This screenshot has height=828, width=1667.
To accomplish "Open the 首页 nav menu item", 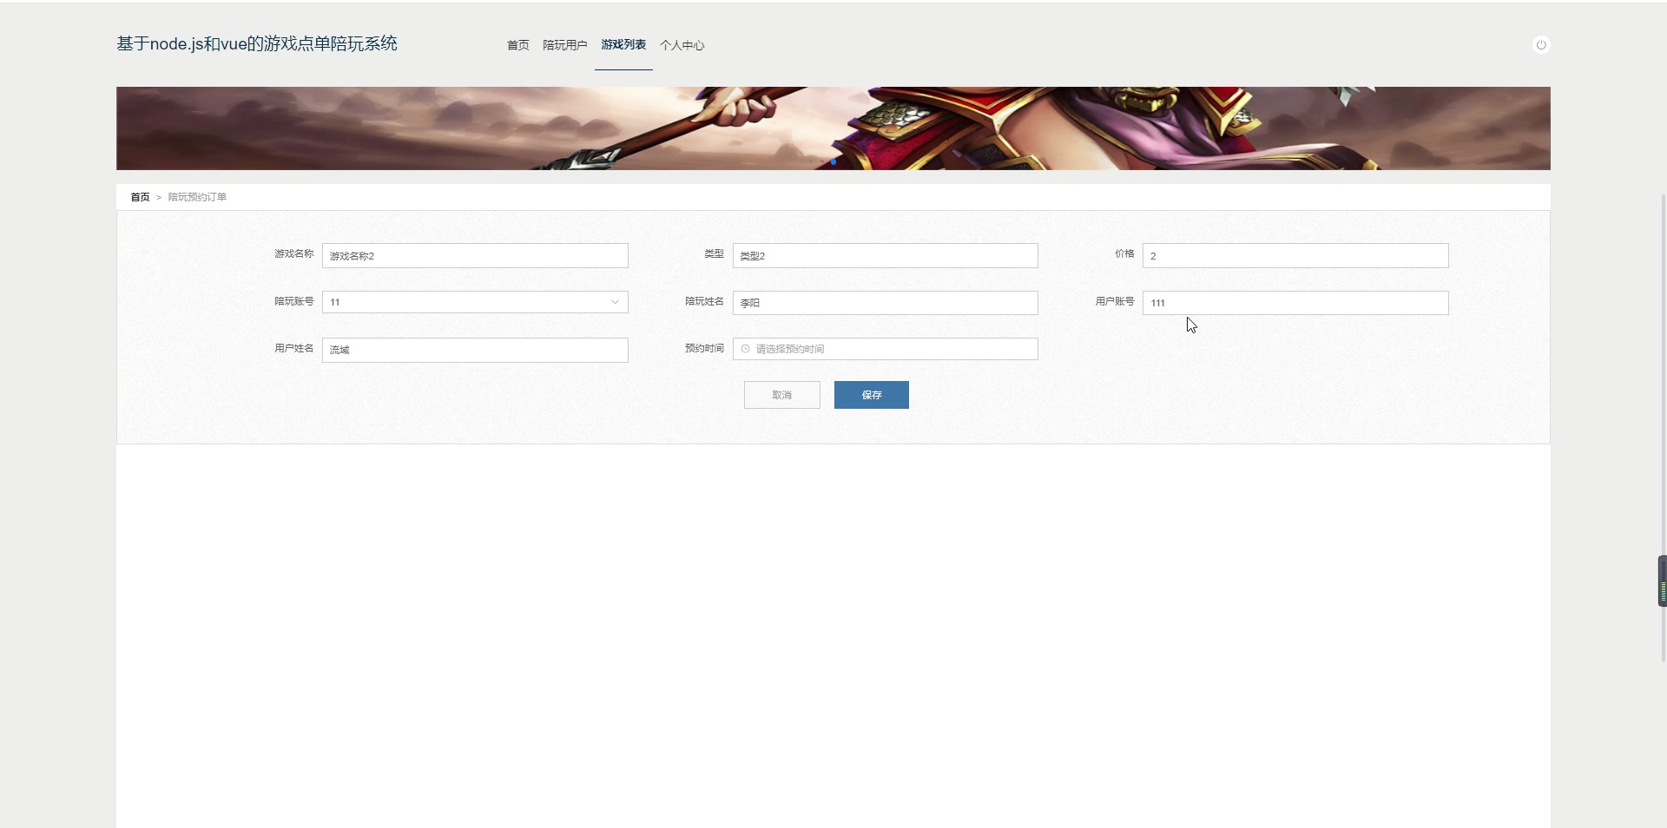I will [518, 45].
